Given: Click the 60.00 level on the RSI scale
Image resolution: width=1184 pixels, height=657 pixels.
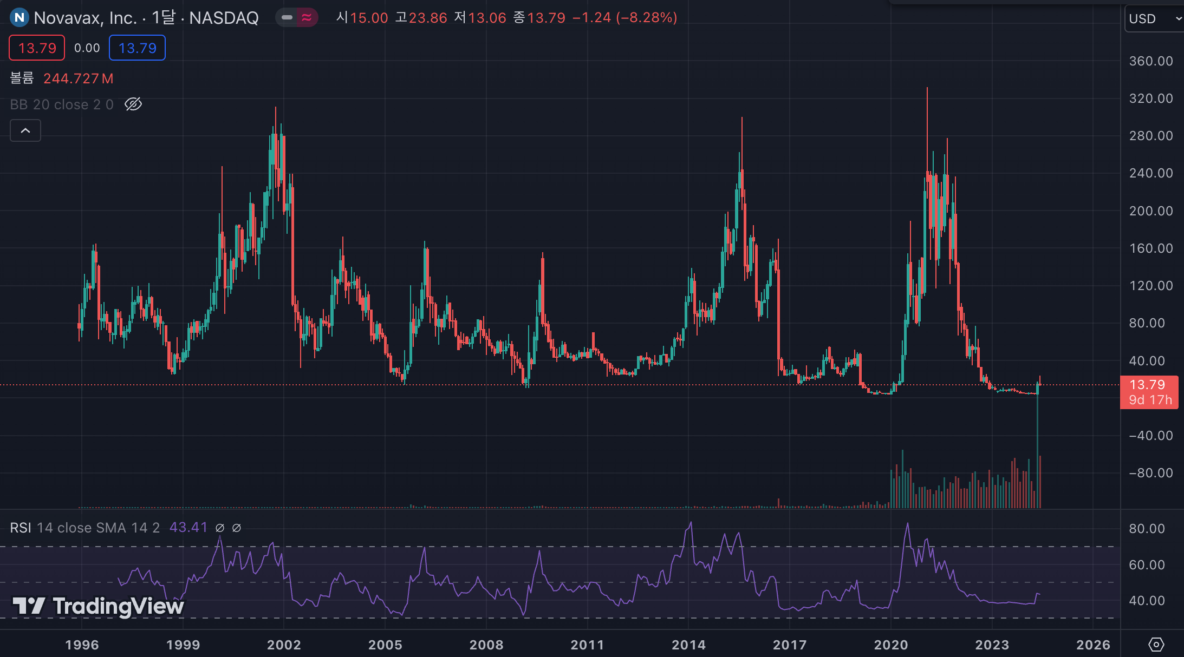Looking at the screenshot, I should [x=1146, y=565].
